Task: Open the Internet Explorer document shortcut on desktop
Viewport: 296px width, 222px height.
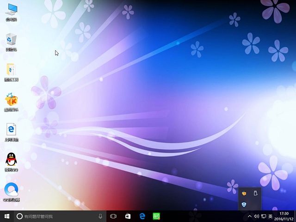Action: coord(11,130)
